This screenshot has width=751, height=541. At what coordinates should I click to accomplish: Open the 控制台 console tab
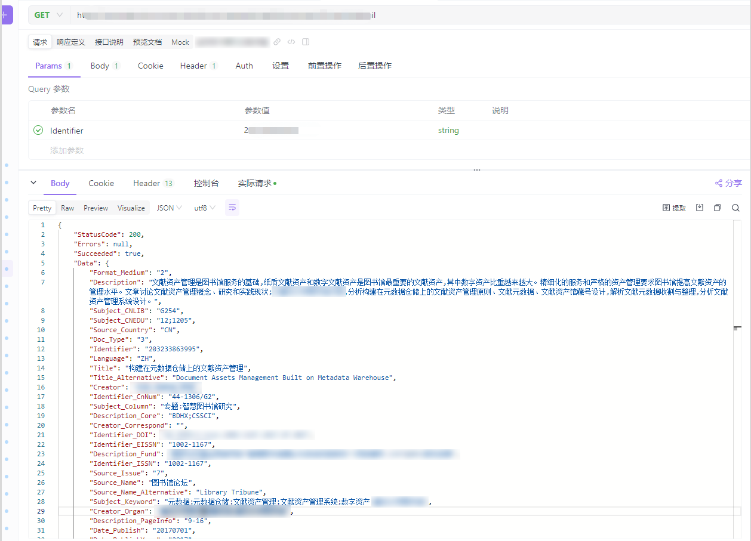(206, 183)
